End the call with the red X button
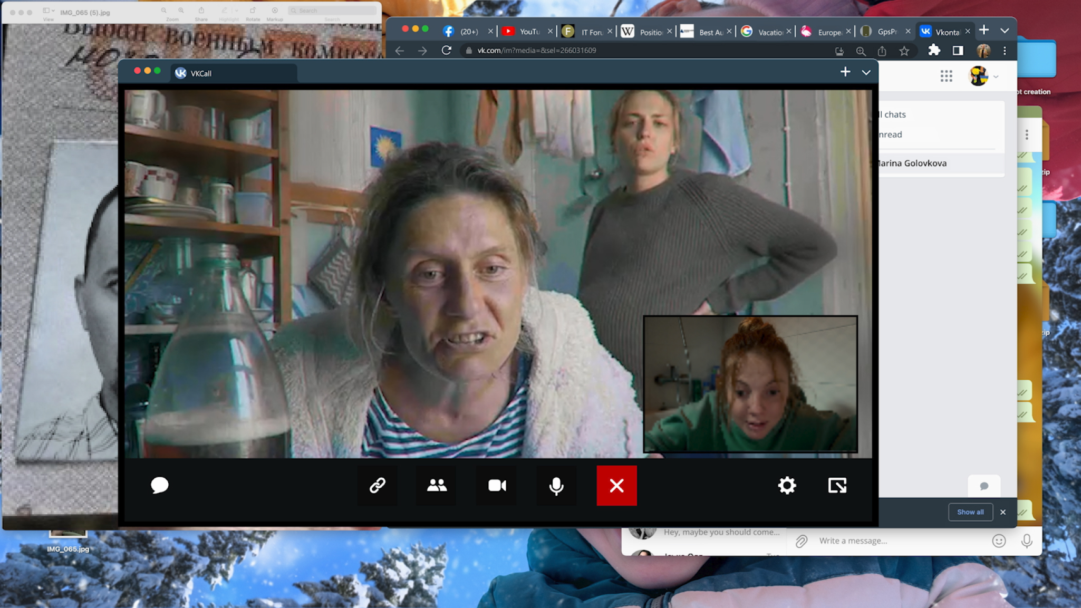The height and width of the screenshot is (608, 1081). (x=616, y=485)
